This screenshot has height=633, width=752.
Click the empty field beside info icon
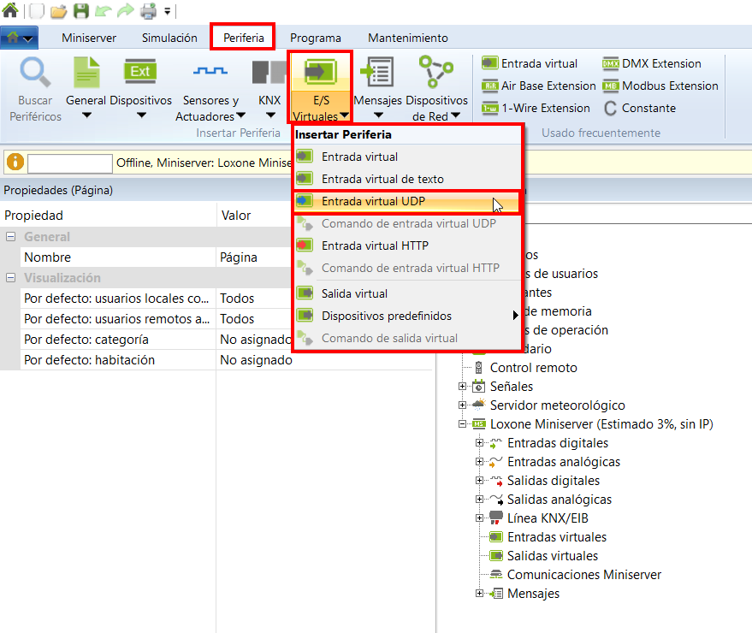[x=70, y=163]
